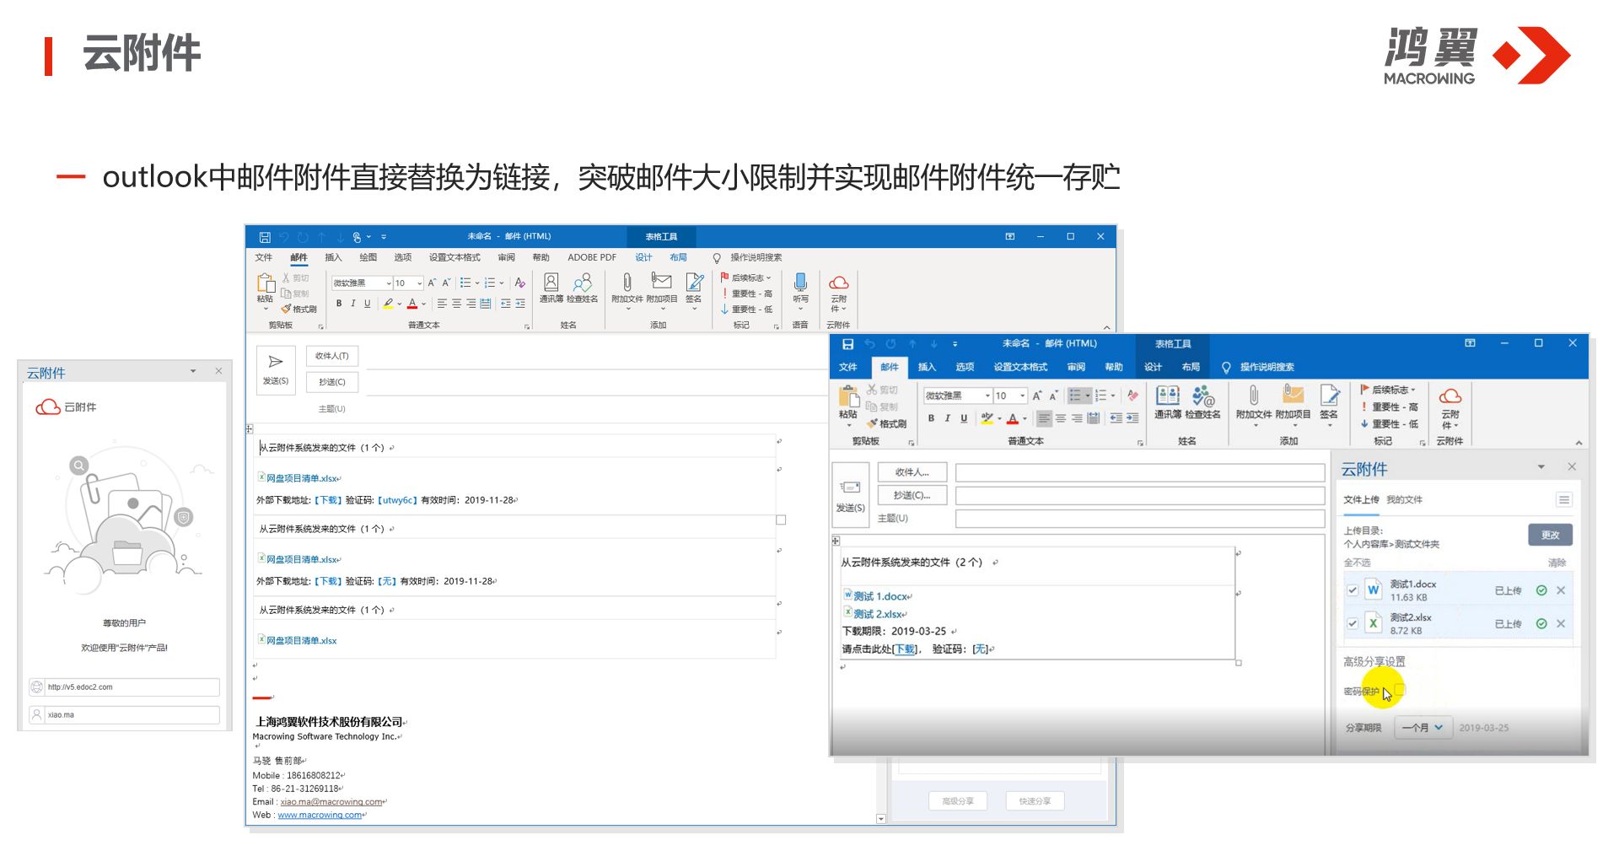1619x851 pixels.
Task: Click hamburger menu icon in 云附件 panel
Action: pyautogui.click(x=1563, y=500)
